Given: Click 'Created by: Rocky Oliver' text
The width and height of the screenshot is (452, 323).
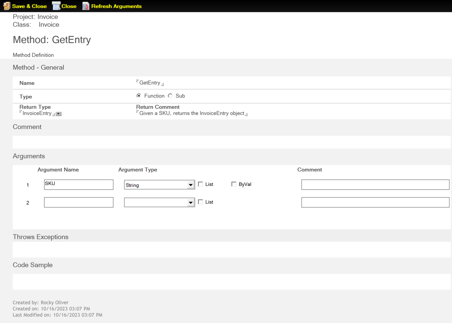Looking at the screenshot, I should pos(41,302).
